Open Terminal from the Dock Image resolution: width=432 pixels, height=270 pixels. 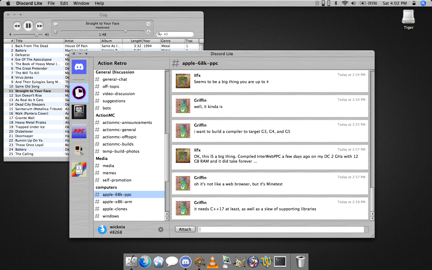280,262
